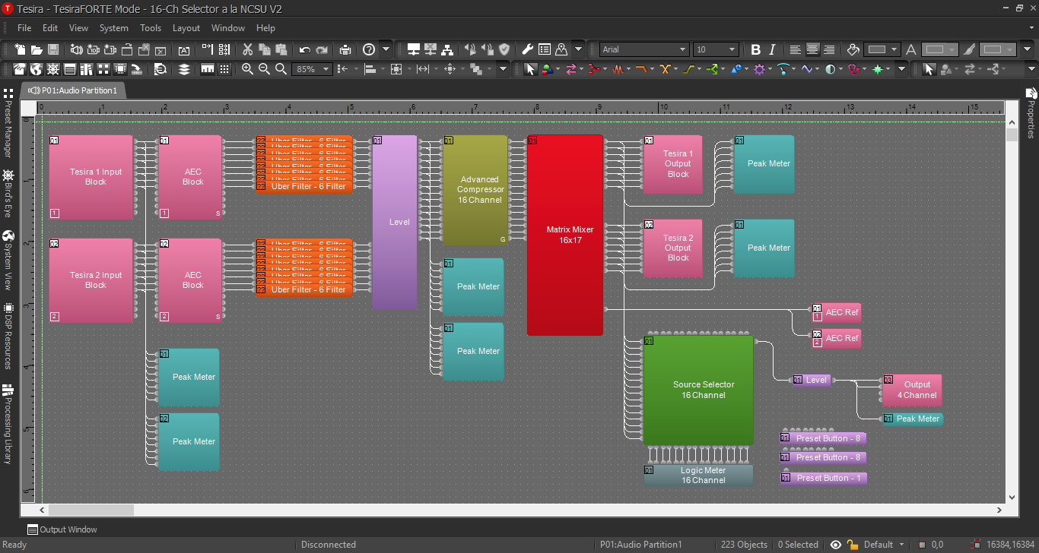Image resolution: width=1039 pixels, height=553 pixels.
Task: Set text alignment to left
Action: 796,49
